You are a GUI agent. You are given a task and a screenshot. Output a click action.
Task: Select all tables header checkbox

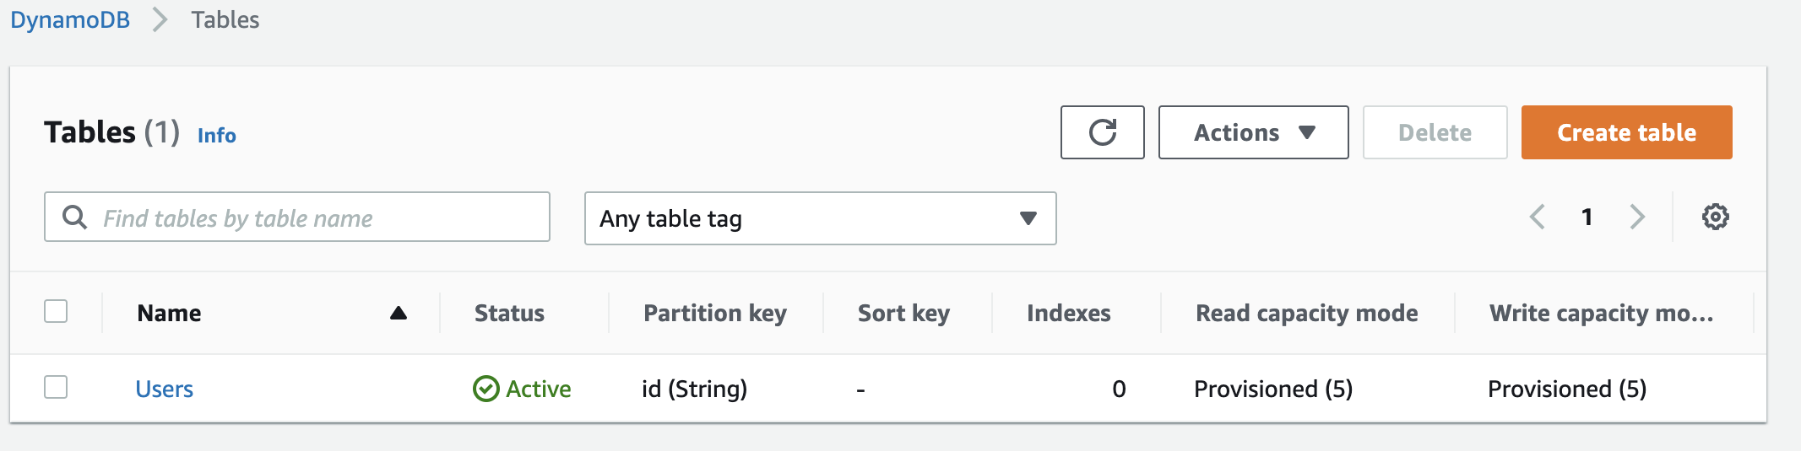coord(56,311)
